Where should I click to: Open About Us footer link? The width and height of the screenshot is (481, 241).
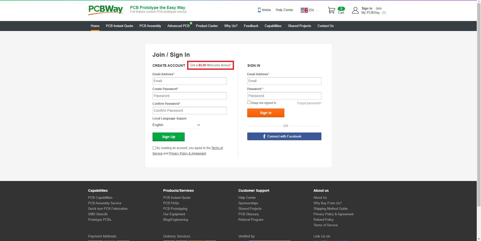[x=320, y=198]
